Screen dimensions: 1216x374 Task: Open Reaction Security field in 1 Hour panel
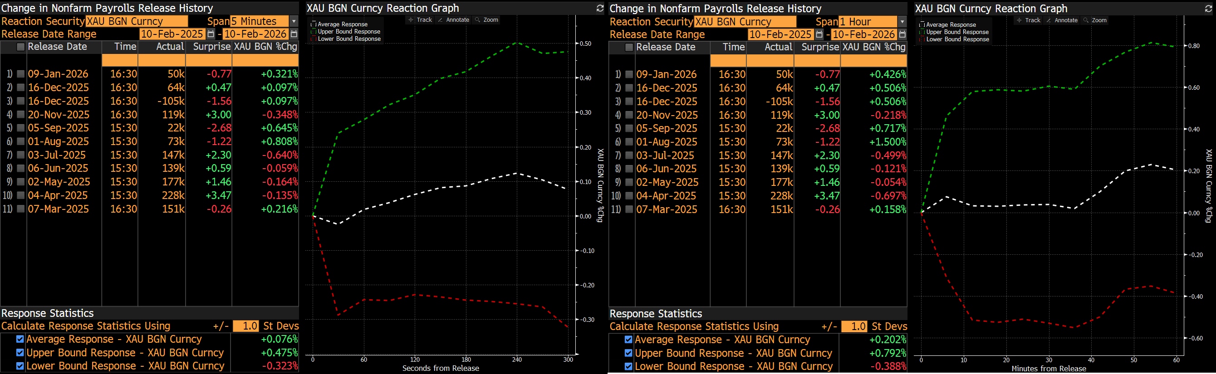tap(745, 22)
